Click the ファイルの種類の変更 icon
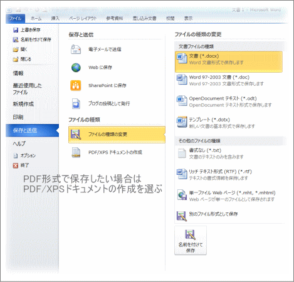Image resolution: width=294 pixels, height=282 pixels. click(76, 134)
